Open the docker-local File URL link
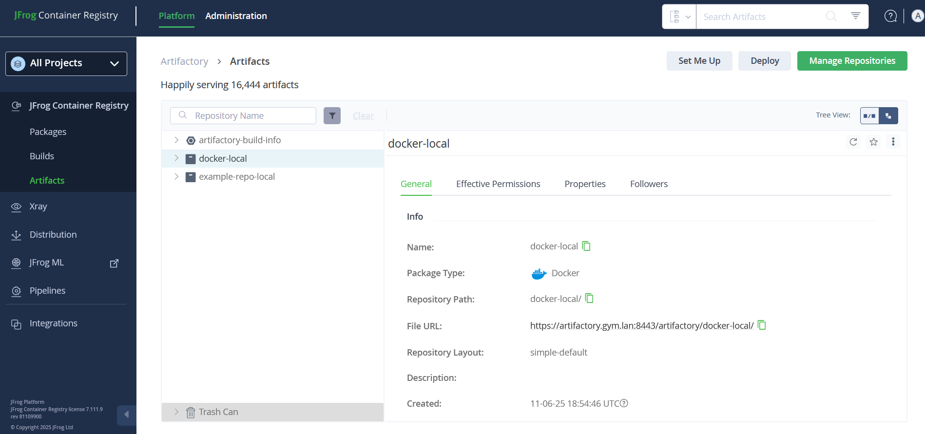This screenshot has height=434, width=925. coord(642,325)
